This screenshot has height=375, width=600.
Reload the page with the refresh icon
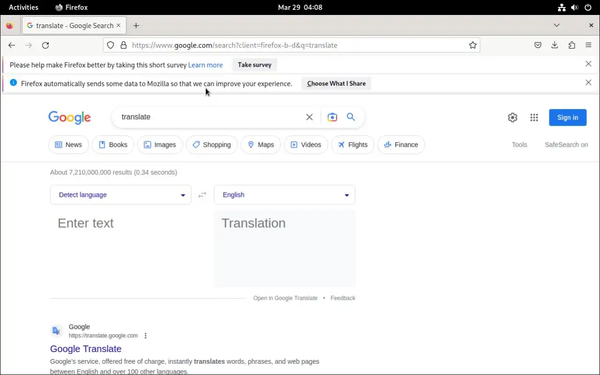coord(45,45)
